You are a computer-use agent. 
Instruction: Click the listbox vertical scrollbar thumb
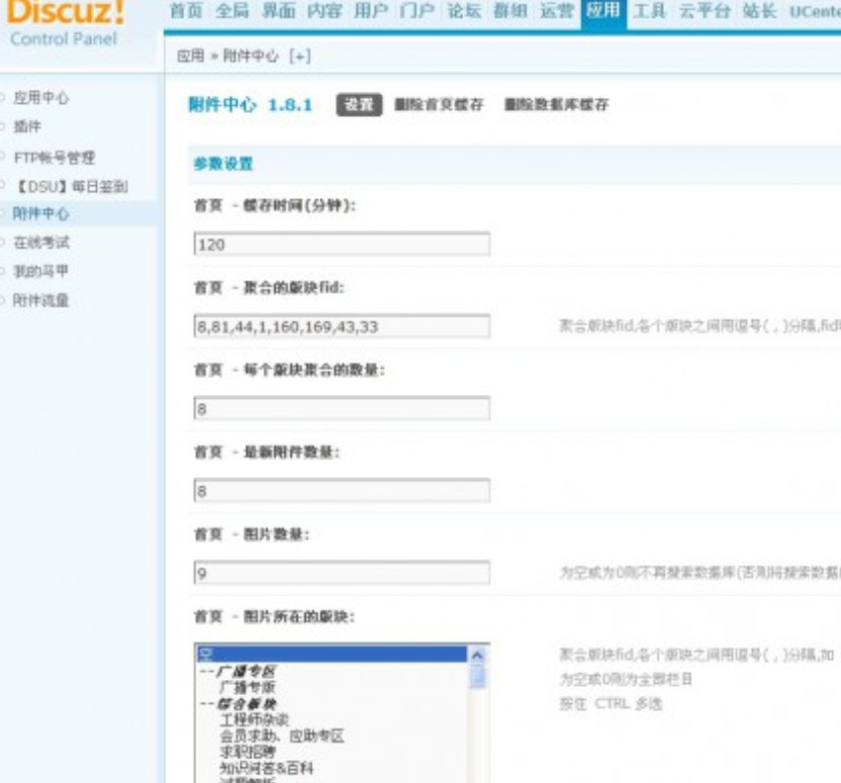click(x=477, y=677)
